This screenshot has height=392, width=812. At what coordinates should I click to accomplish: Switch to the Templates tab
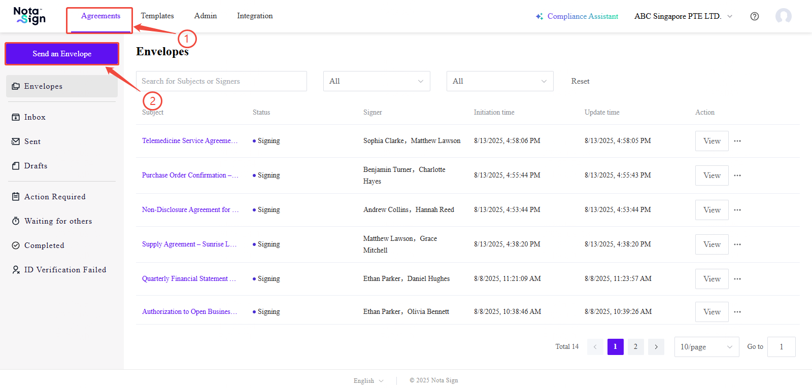(x=157, y=16)
